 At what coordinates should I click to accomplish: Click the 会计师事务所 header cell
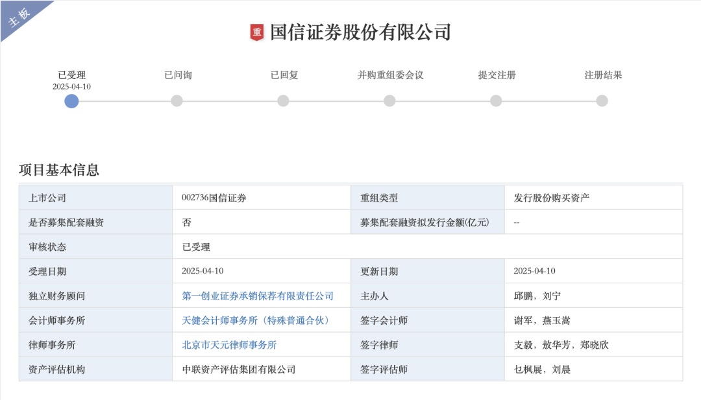click(95, 320)
